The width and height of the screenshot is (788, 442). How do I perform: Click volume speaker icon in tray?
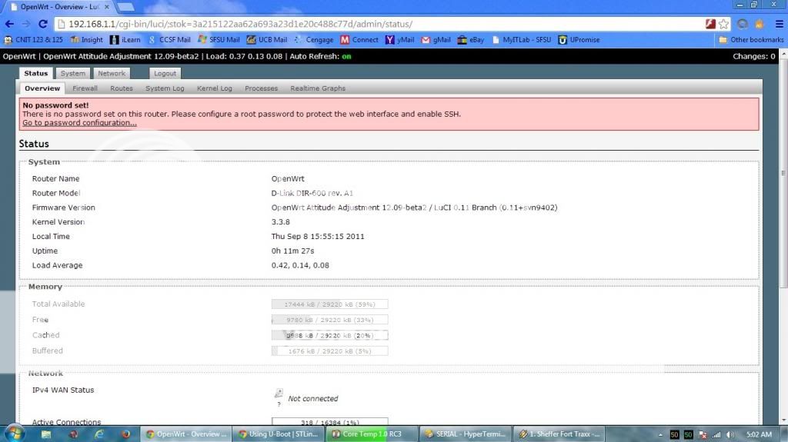pos(730,434)
